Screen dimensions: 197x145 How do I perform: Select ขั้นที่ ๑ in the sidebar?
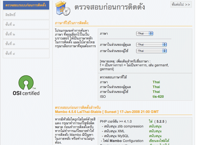pyautogui.click(x=26, y=24)
